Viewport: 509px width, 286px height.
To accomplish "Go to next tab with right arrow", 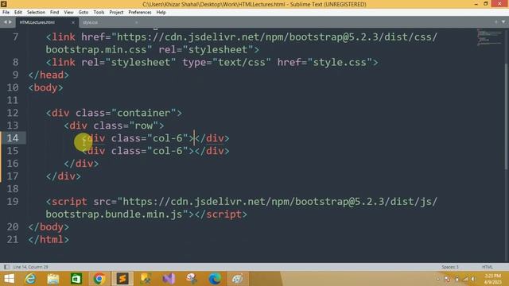I will click(x=10, y=22).
